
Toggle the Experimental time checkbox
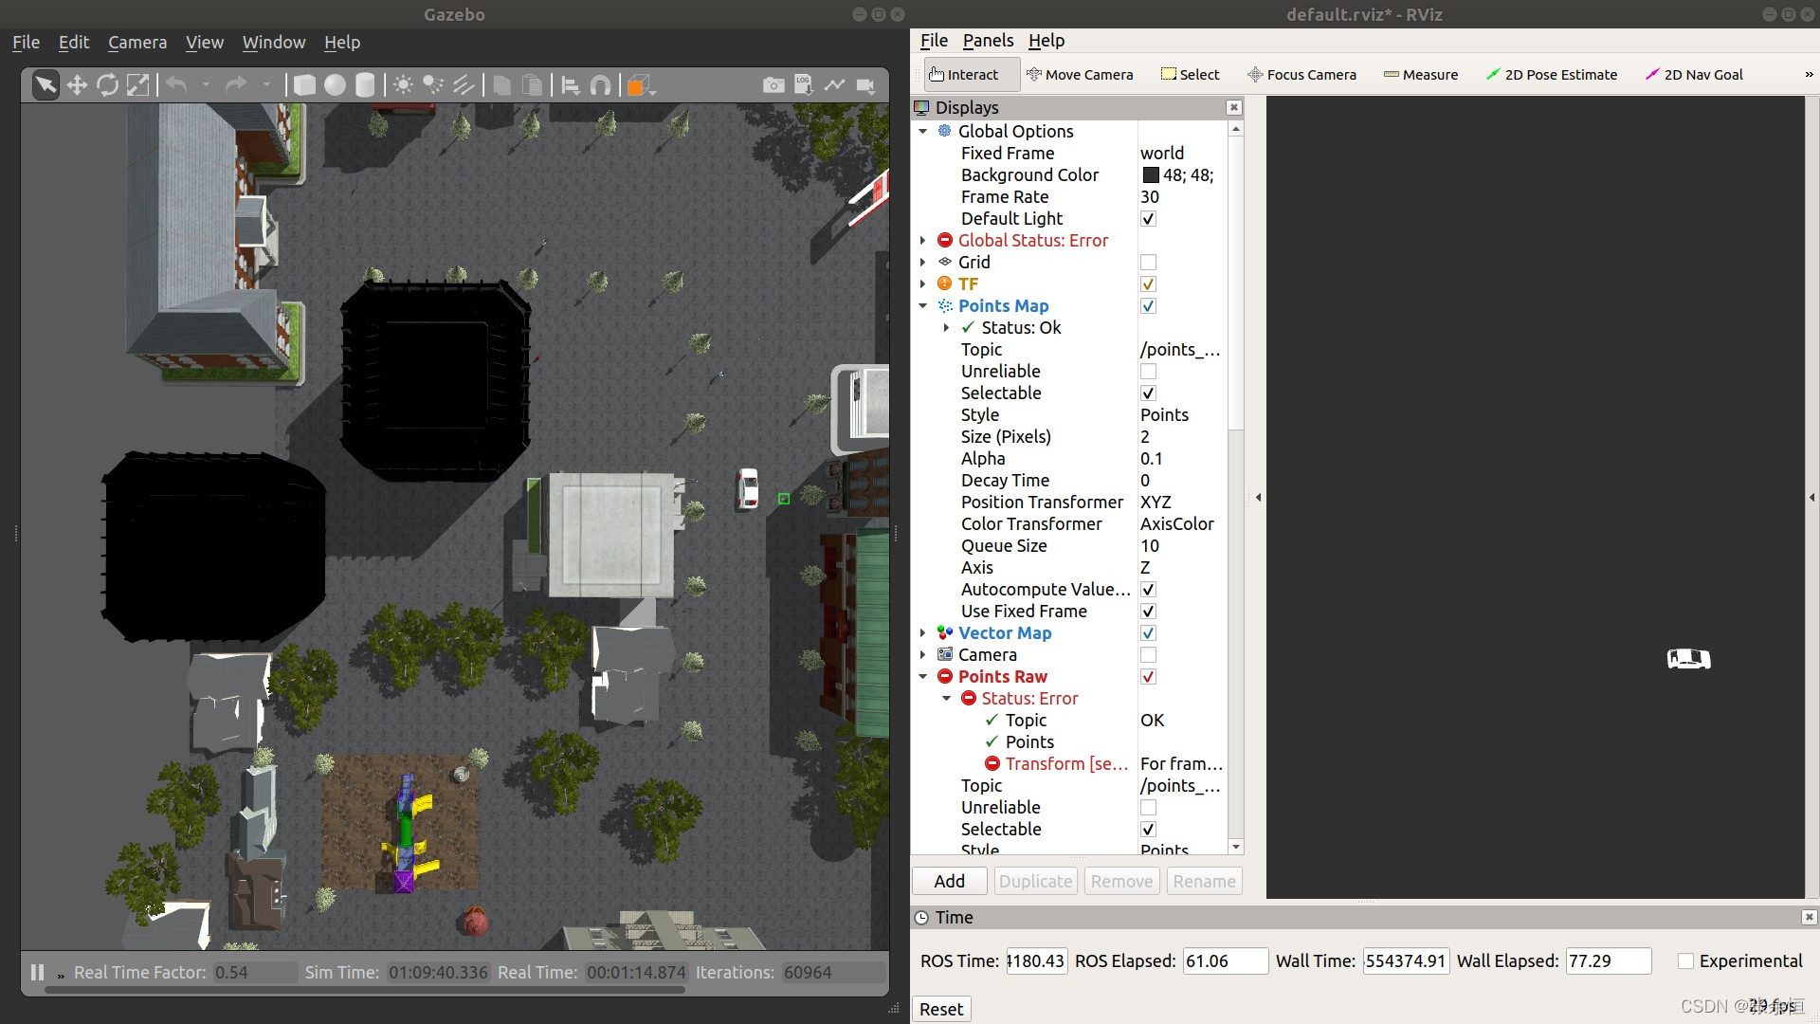click(x=1685, y=960)
